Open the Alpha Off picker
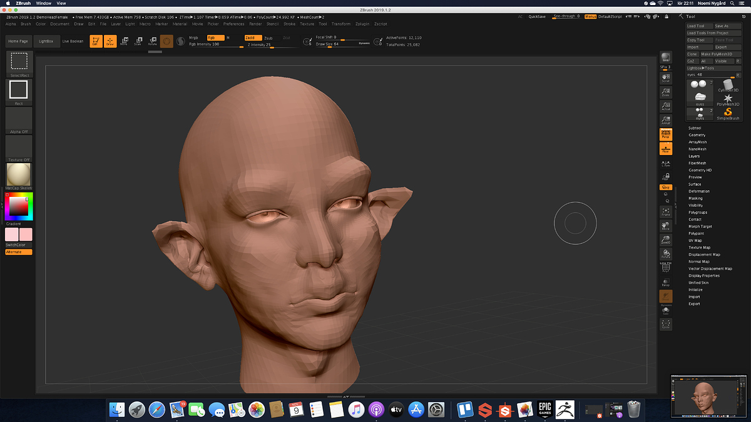The image size is (751, 422). click(x=19, y=119)
